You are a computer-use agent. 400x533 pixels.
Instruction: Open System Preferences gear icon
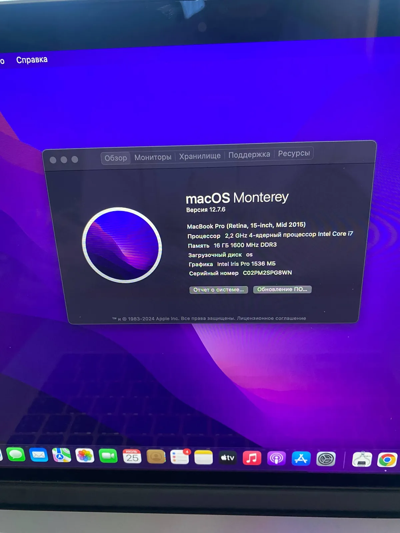coord(326,459)
